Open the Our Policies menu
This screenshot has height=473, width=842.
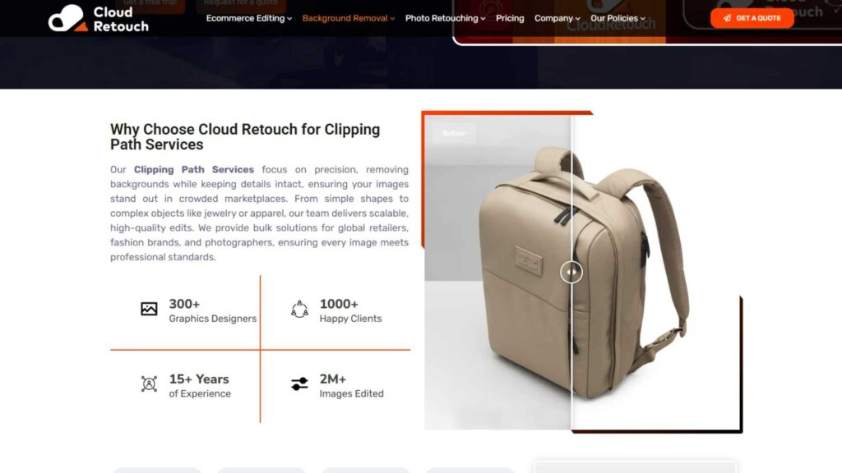tap(618, 18)
